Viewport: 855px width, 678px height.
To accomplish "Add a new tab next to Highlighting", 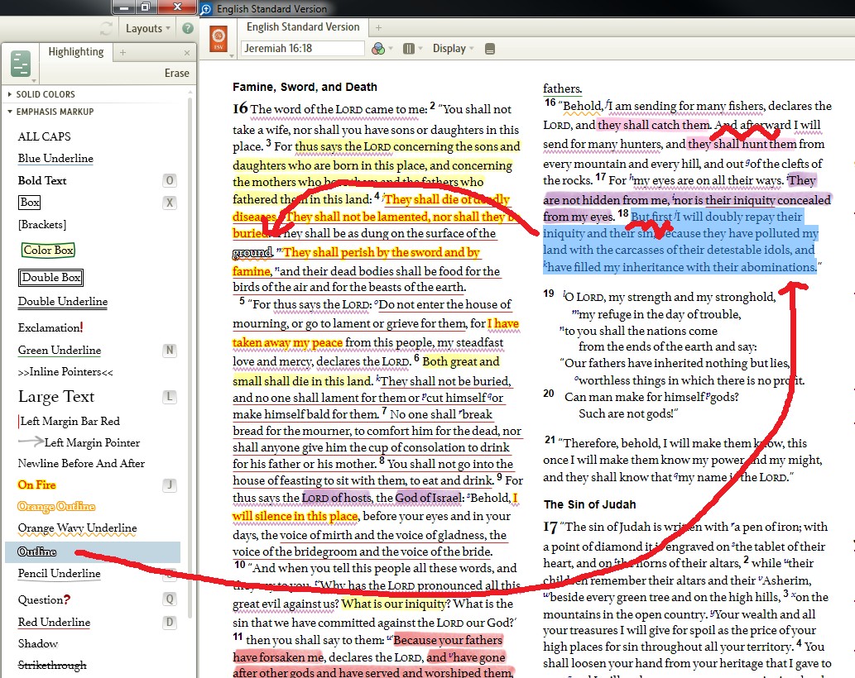I will point(122,52).
